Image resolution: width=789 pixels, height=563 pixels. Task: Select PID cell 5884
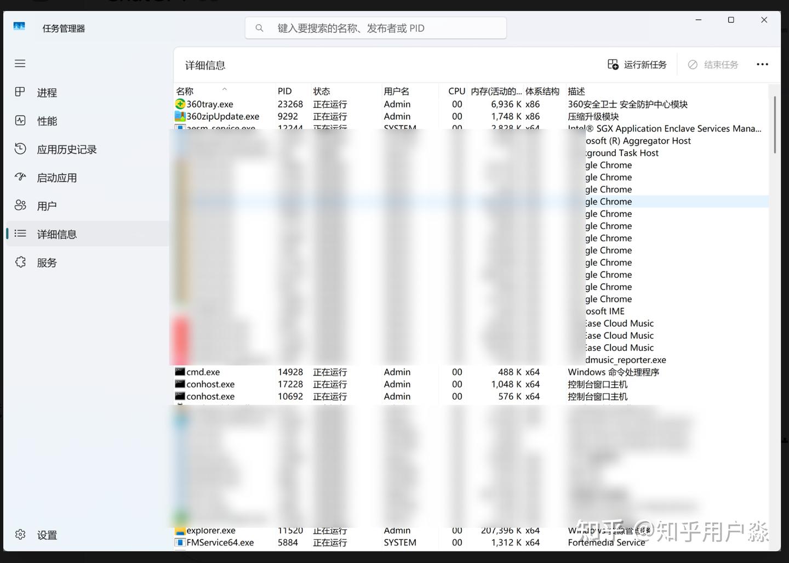(x=288, y=542)
